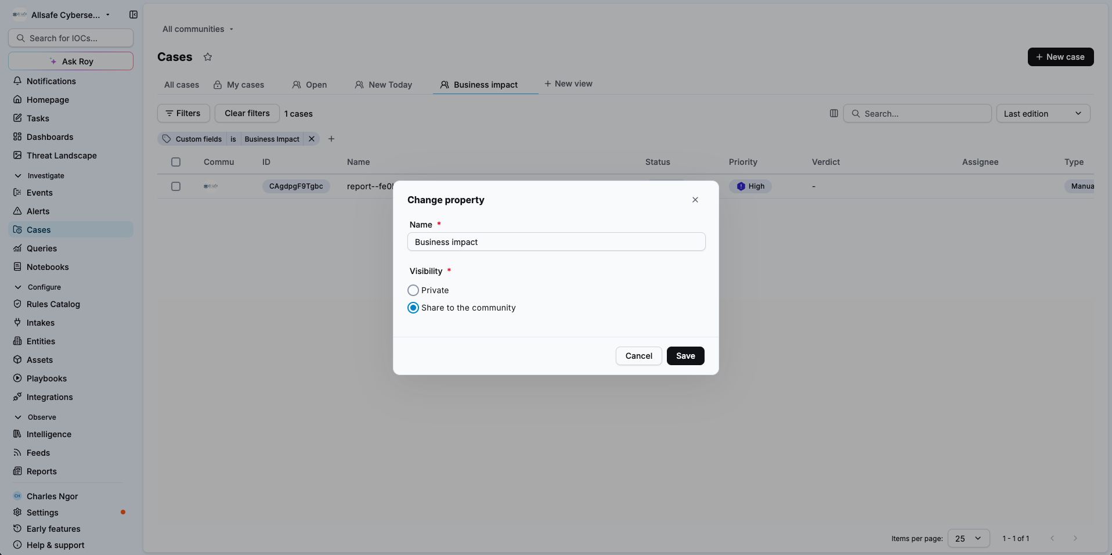Select Share to the community option
The width and height of the screenshot is (1112, 555).
(413, 308)
